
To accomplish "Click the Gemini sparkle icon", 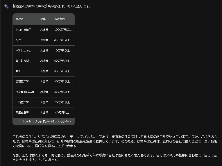I will [6, 6].
